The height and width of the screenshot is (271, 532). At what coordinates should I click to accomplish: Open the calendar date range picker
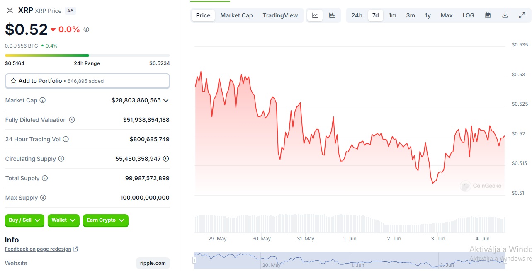pyautogui.click(x=488, y=15)
